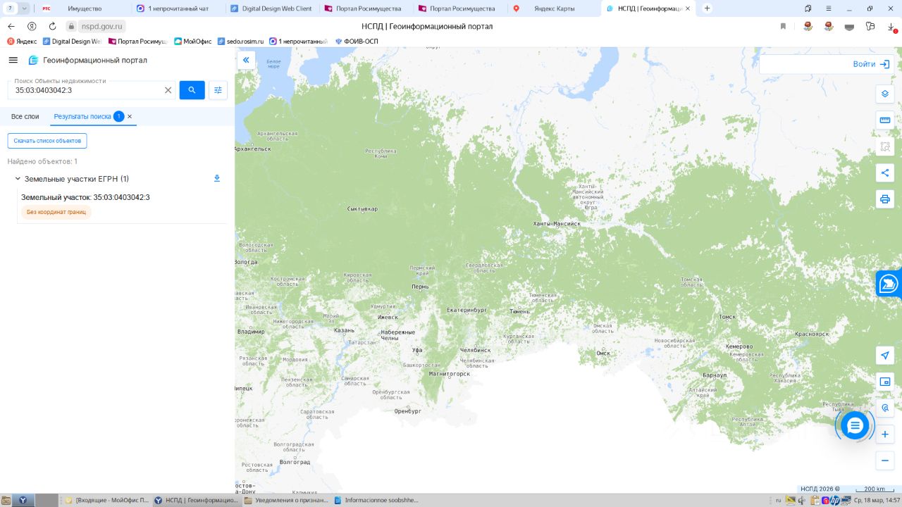Collapse the Земельные участки ЕГРН group
Screen dimensions: 902x507
[x=18, y=179]
